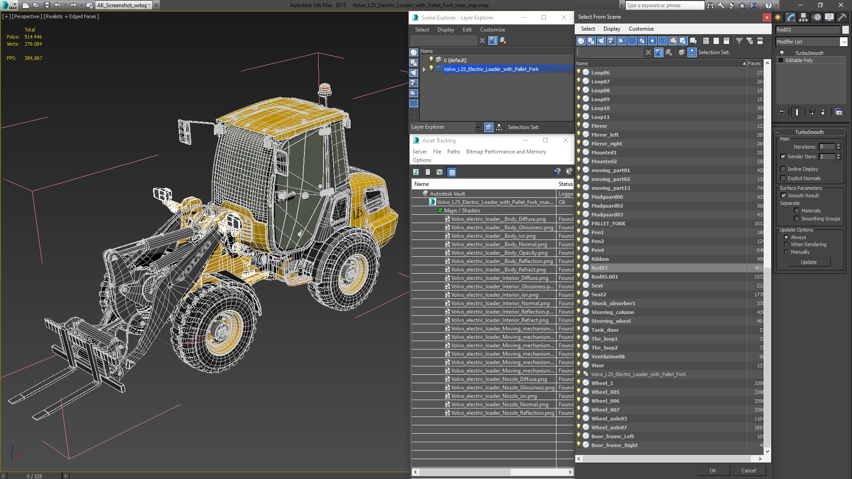Click OK in Select From Scene
This screenshot has width=852, height=479.
tap(713, 471)
